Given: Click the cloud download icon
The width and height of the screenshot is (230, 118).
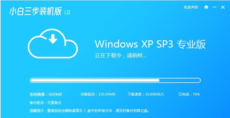Looking at the screenshot, I should [x=53, y=43].
